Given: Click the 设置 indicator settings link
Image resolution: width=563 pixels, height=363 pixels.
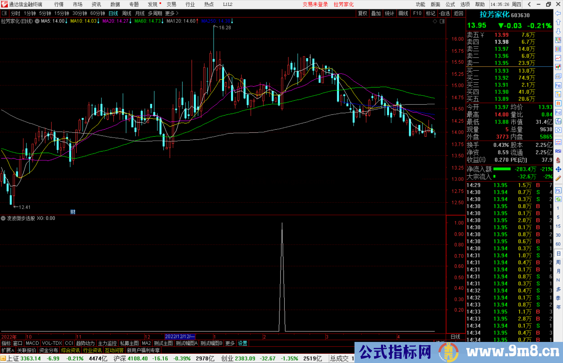Looking at the screenshot, I should (x=242, y=343).
